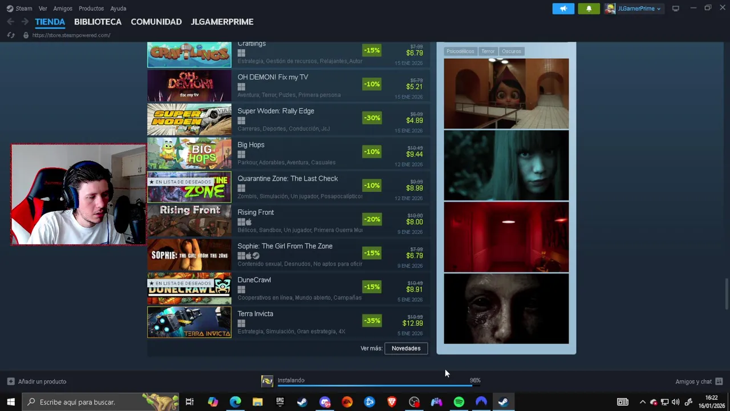The height and width of the screenshot is (411, 730).
Task: Switch to the BIBLIOTECA tab
Action: (x=98, y=22)
